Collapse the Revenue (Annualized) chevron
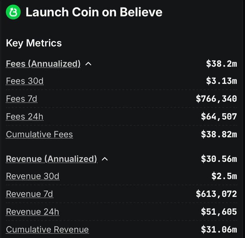 105,159
